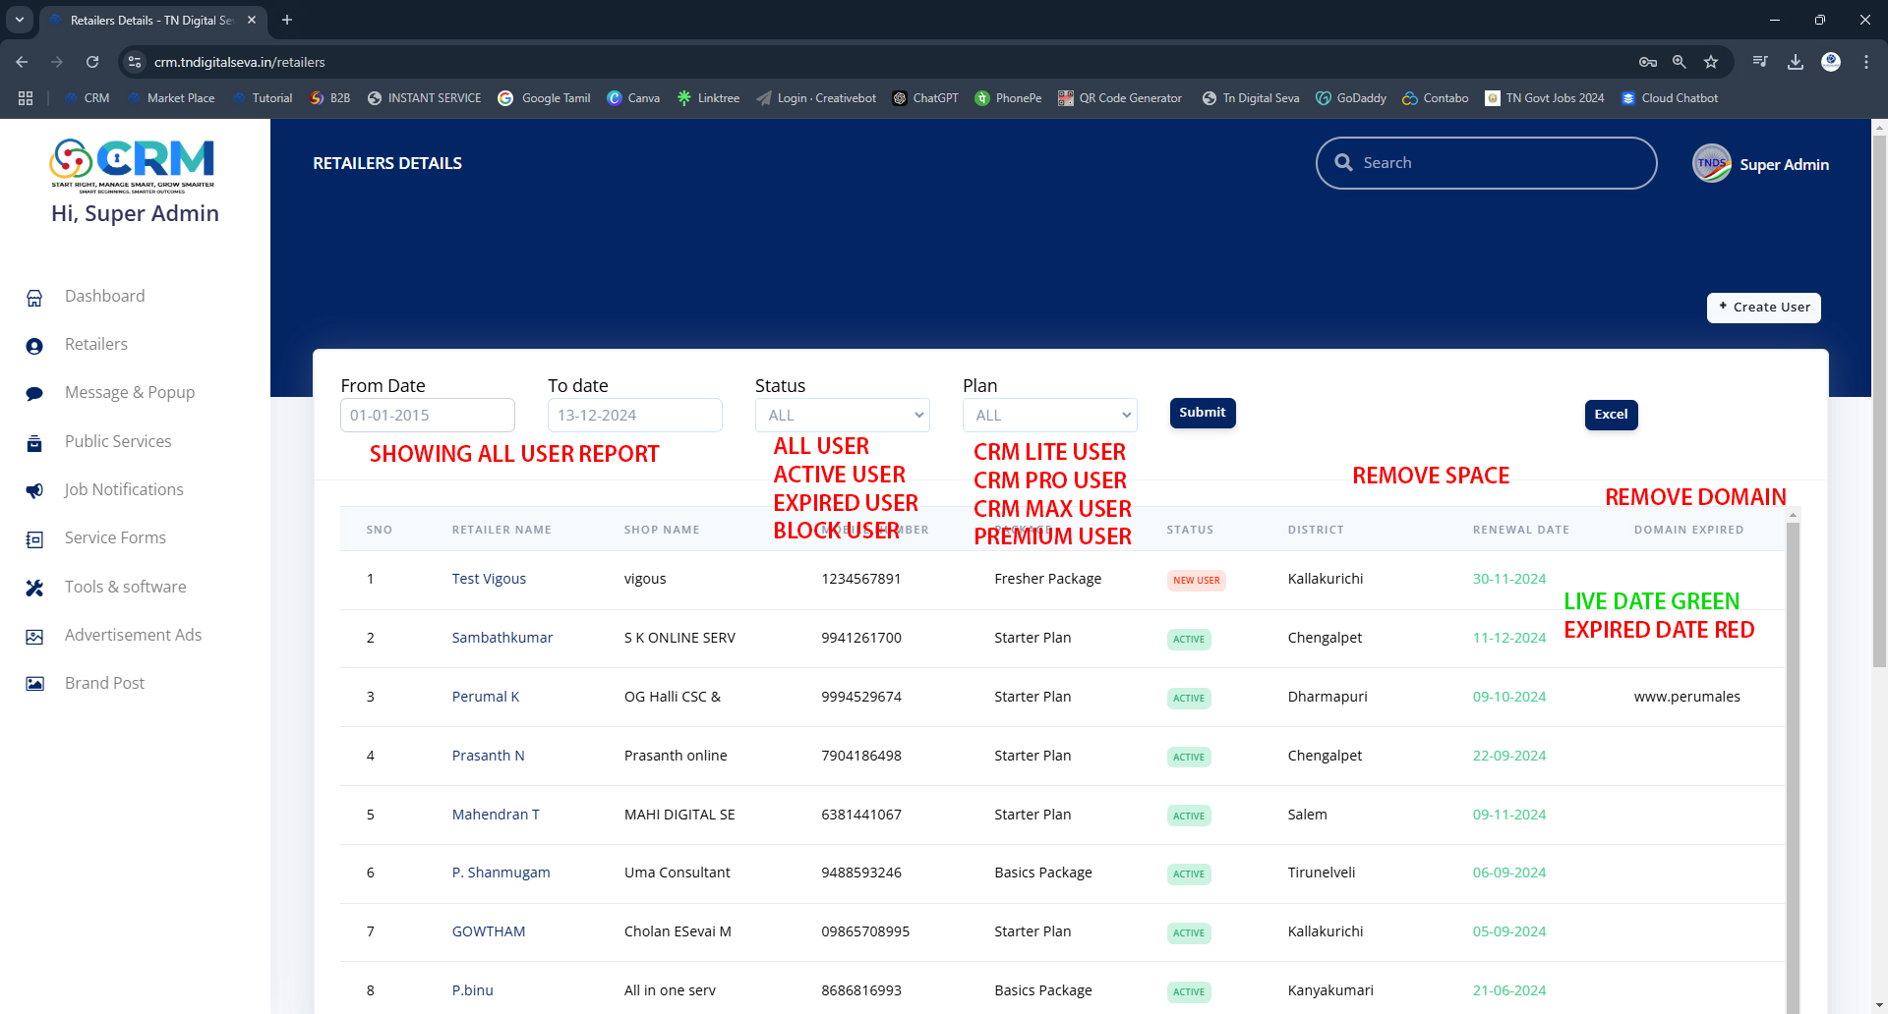Click the Super Admin profile avatar
The width and height of the screenshot is (1888, 1014).
click(x=1711, y=164)
